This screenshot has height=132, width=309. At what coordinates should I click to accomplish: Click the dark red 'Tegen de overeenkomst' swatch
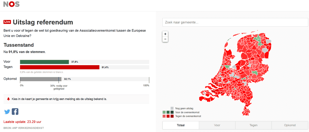pos(172,116)
